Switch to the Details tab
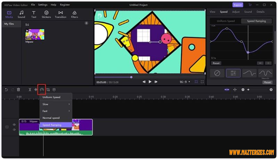The image size is (278, 160). (260, 12)
